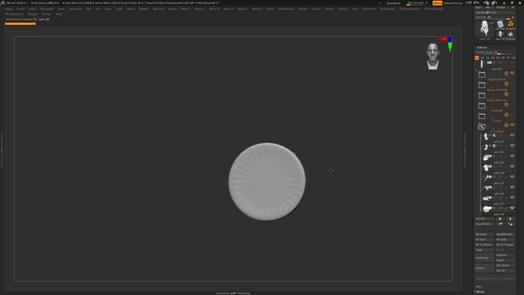Image resolution: width=524 pixels, height=295 pixels.
Task: Click the List All button
Action: [485, 219]
